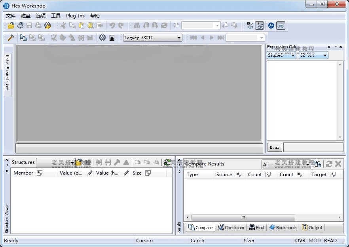The width and height of the screenshot is (349, 247).
Task: Open the 文件 menu
Action: [10, 15]
